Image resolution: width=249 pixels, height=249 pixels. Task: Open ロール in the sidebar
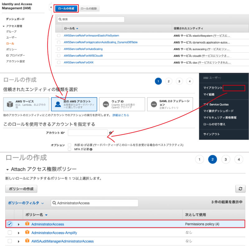10,44
